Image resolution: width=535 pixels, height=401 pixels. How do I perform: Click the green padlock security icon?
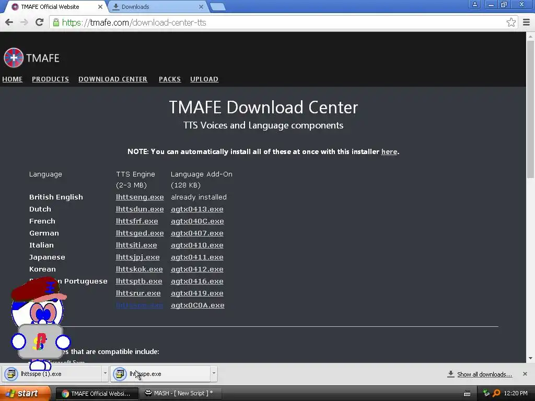pos(56,22)
